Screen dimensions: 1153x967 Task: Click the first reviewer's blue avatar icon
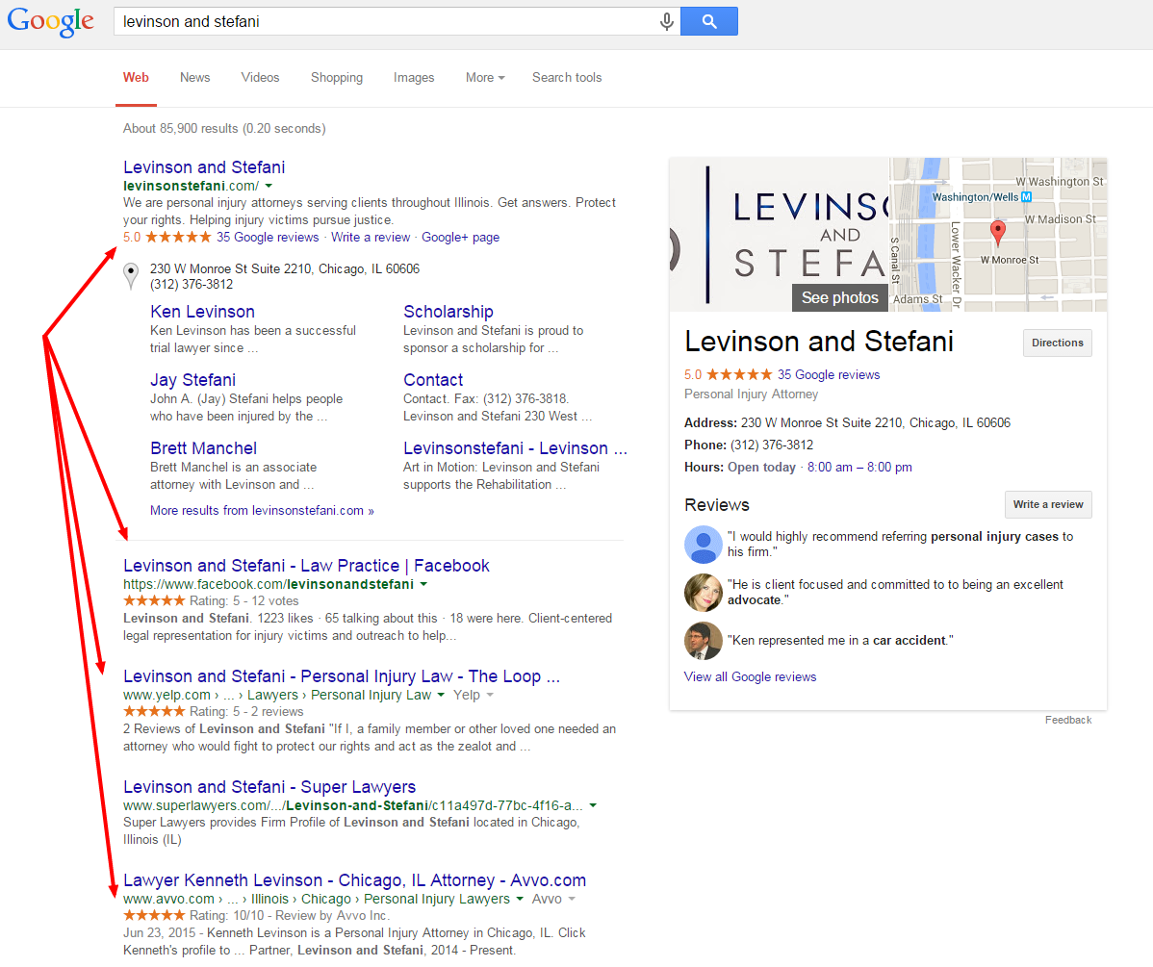pyautogui.click(x=703, y=545)
